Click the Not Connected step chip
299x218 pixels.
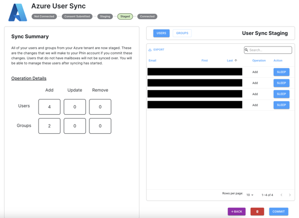[44, 16]
